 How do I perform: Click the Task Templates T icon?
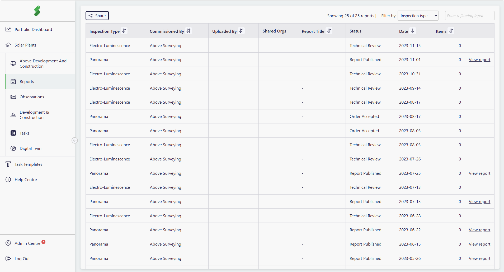[x=8, y=164]
